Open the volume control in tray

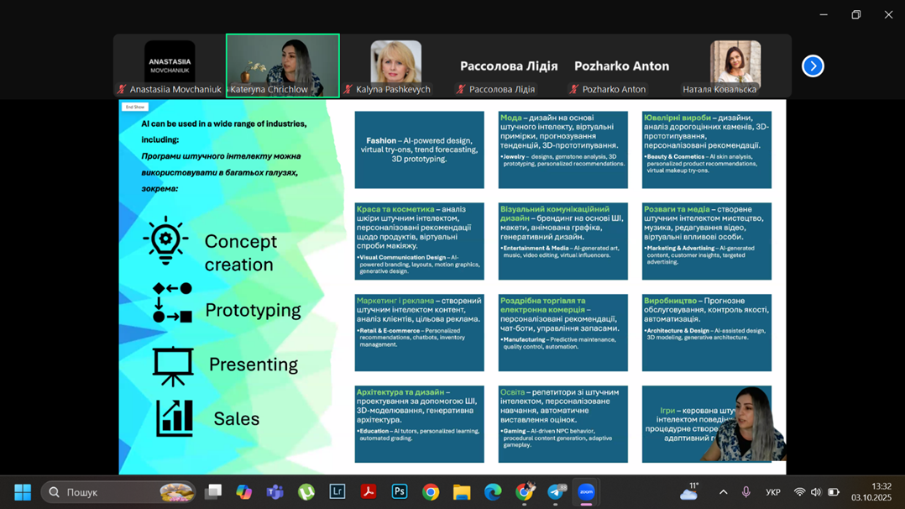(x=816, y=492)
